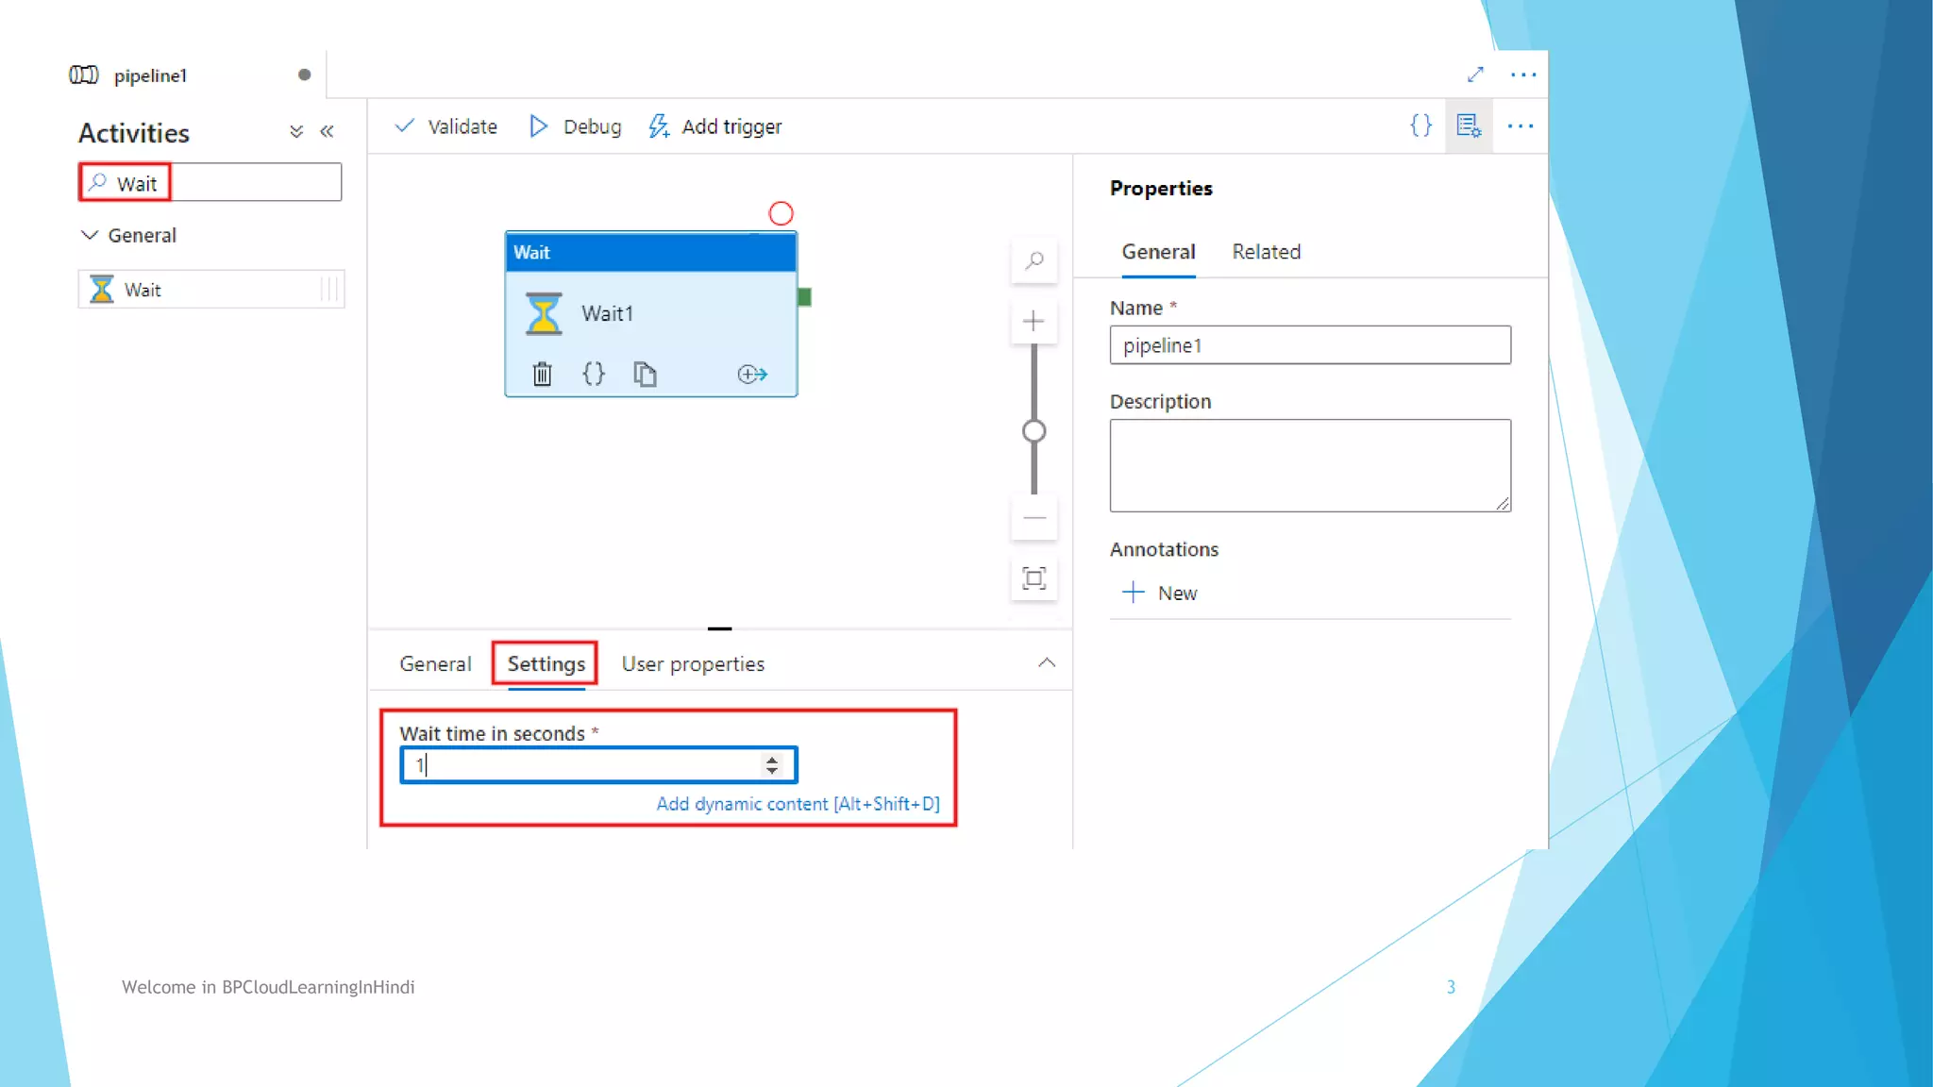Click the Description text area
The height and width of the screenshot is (1087, 1933).
coord(1309,465)
